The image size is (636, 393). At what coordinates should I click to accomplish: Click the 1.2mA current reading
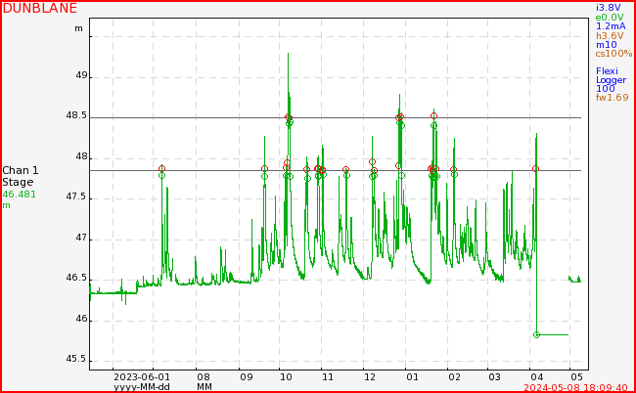coord(611,26)
